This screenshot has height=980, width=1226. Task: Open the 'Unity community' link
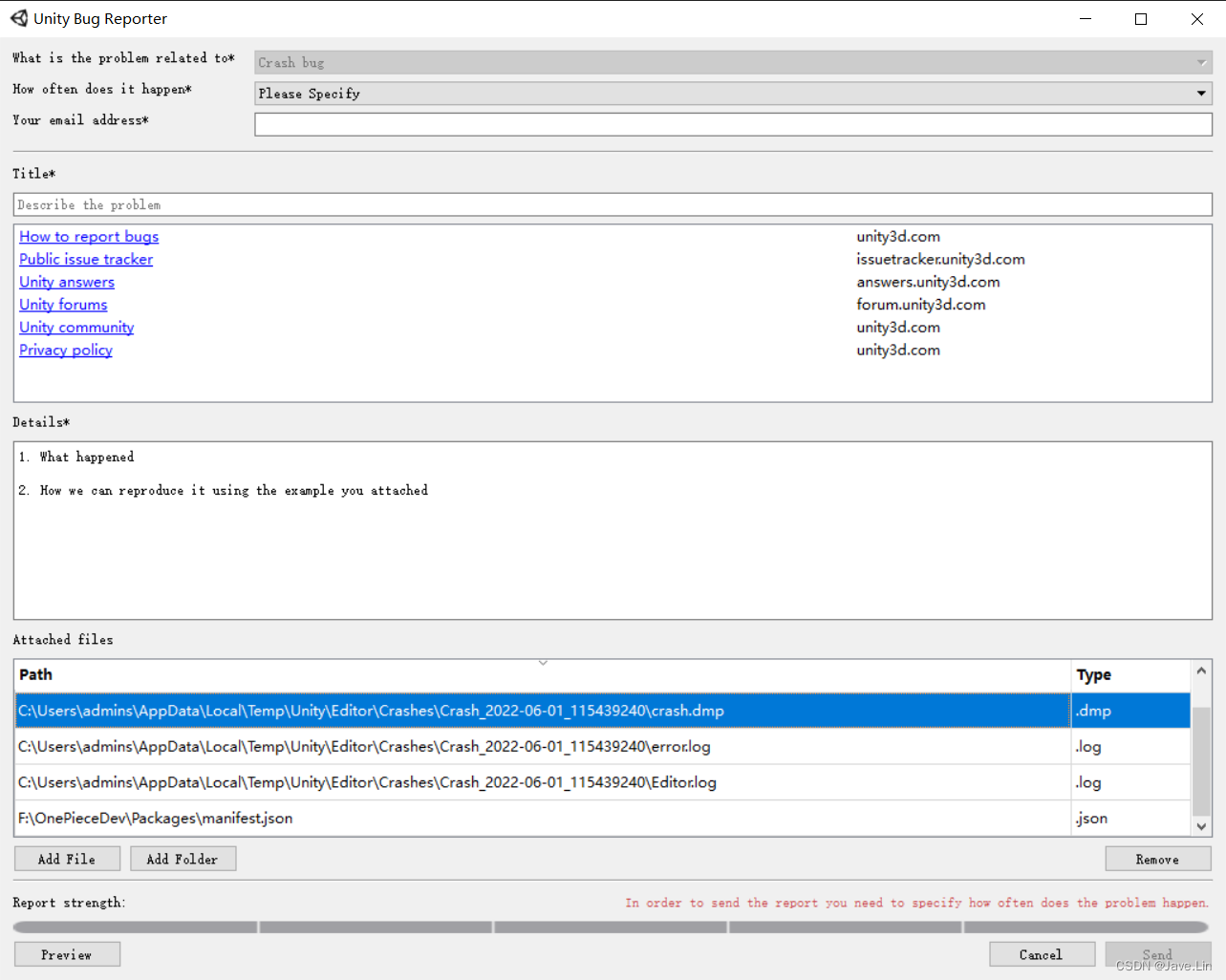pyautogui.click(x=76, y=328)
